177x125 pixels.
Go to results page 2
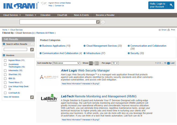pos(158,63)
